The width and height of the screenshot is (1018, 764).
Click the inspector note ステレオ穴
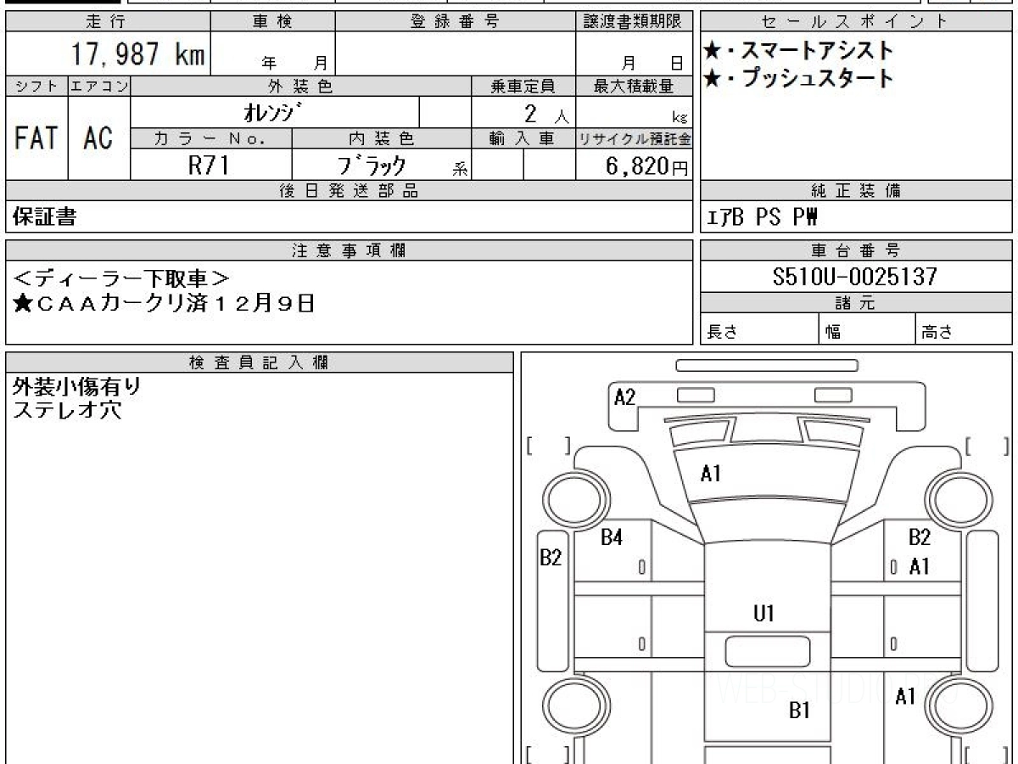68,410
